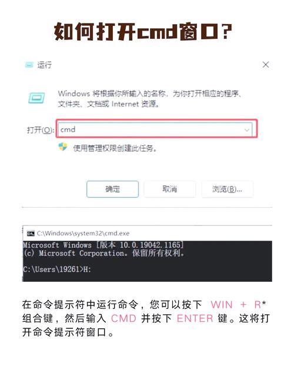Viewport: 294px width, 386px height.
Task: Expand the 打开 combo box dropdown arrow
Action: [x=246, y=129]
